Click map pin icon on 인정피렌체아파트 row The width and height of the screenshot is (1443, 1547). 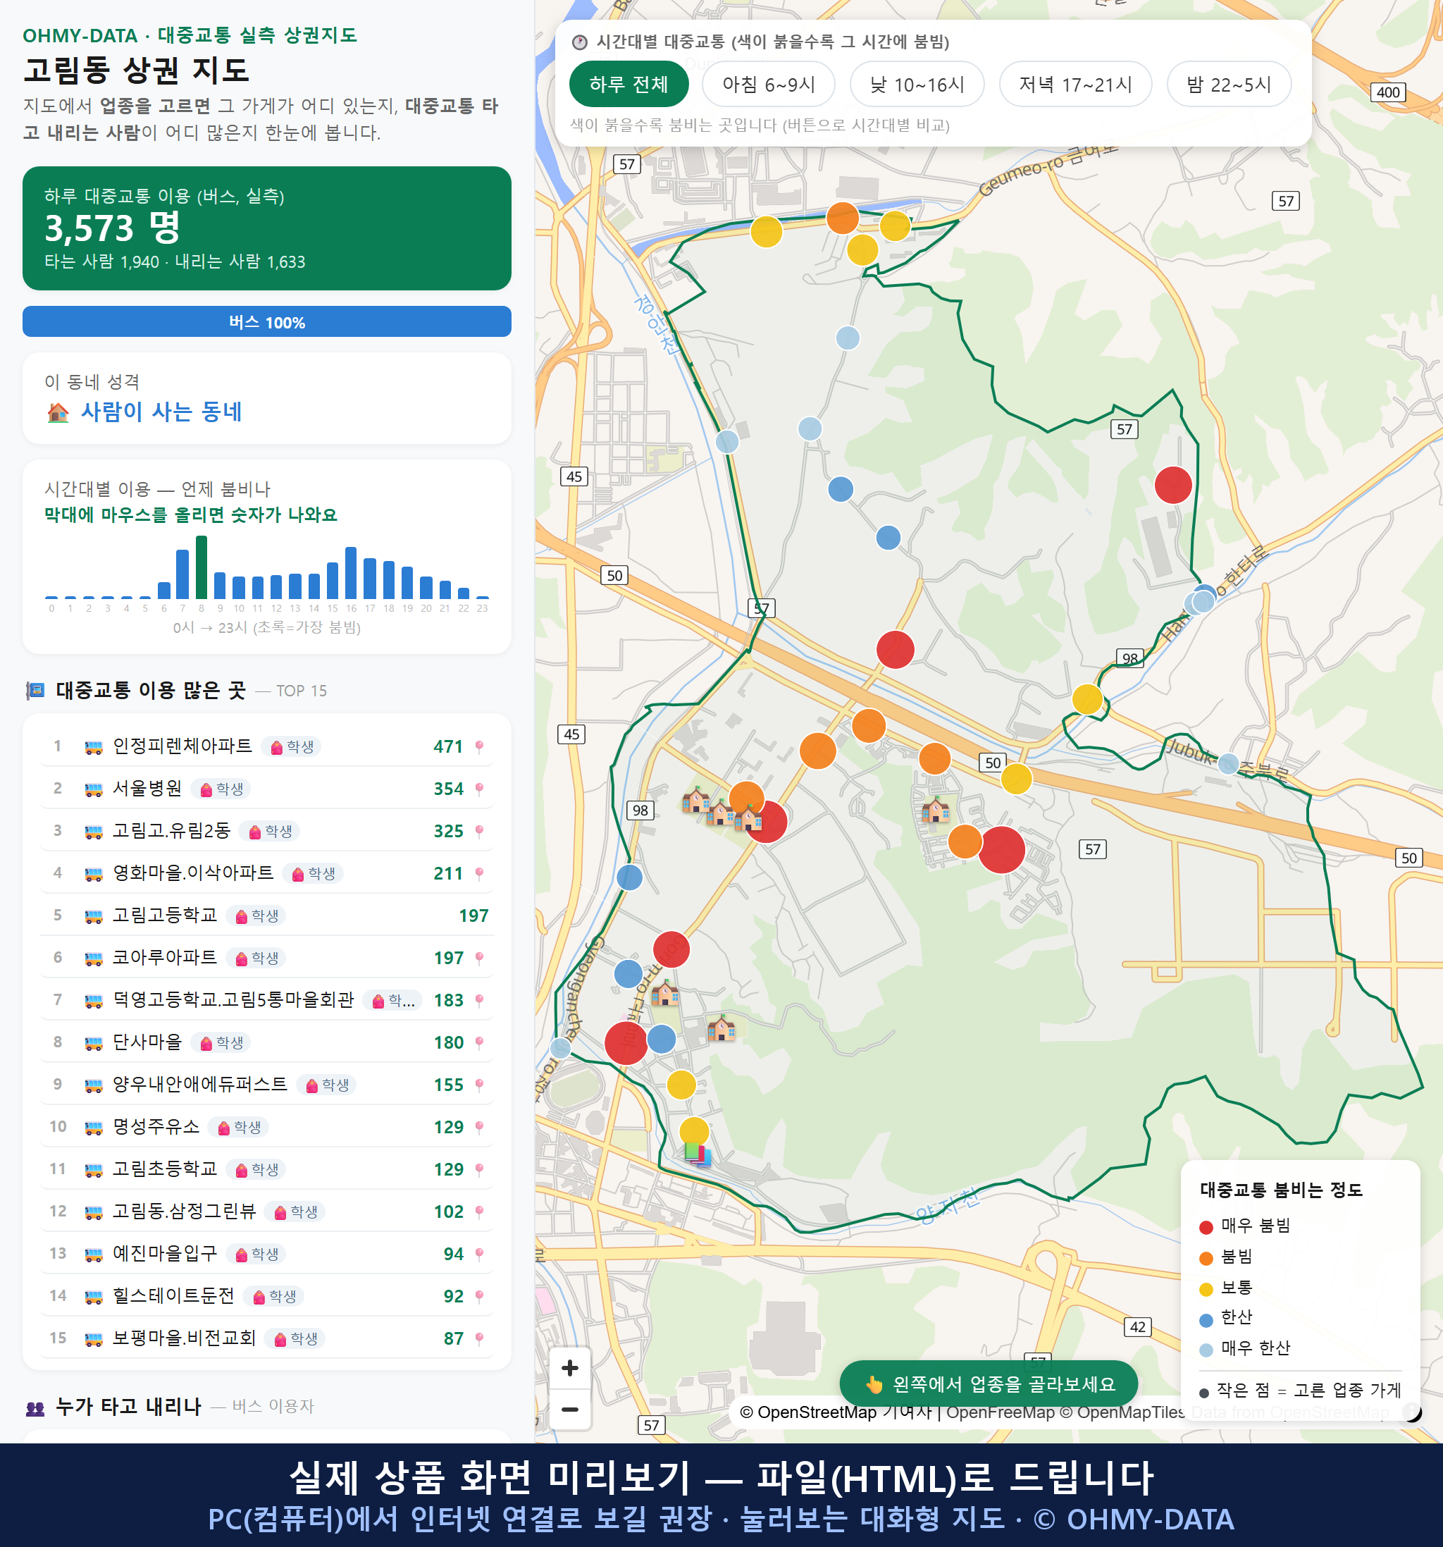tap(479, 747)
